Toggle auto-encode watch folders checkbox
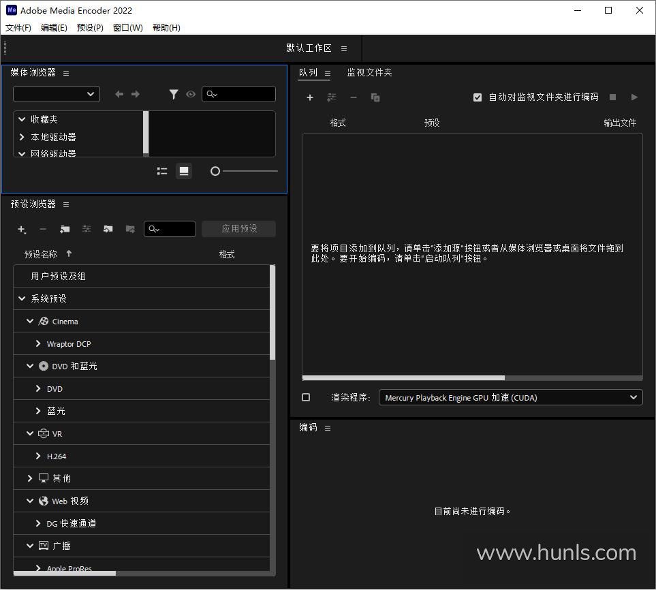The width and height of the screenshot is (656, 590). point(478,97)
